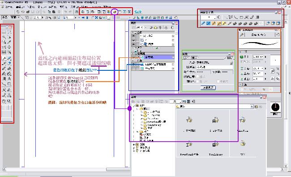
Task: Click the brush stroke preview in tool options
Action: [x=260, y=43]
